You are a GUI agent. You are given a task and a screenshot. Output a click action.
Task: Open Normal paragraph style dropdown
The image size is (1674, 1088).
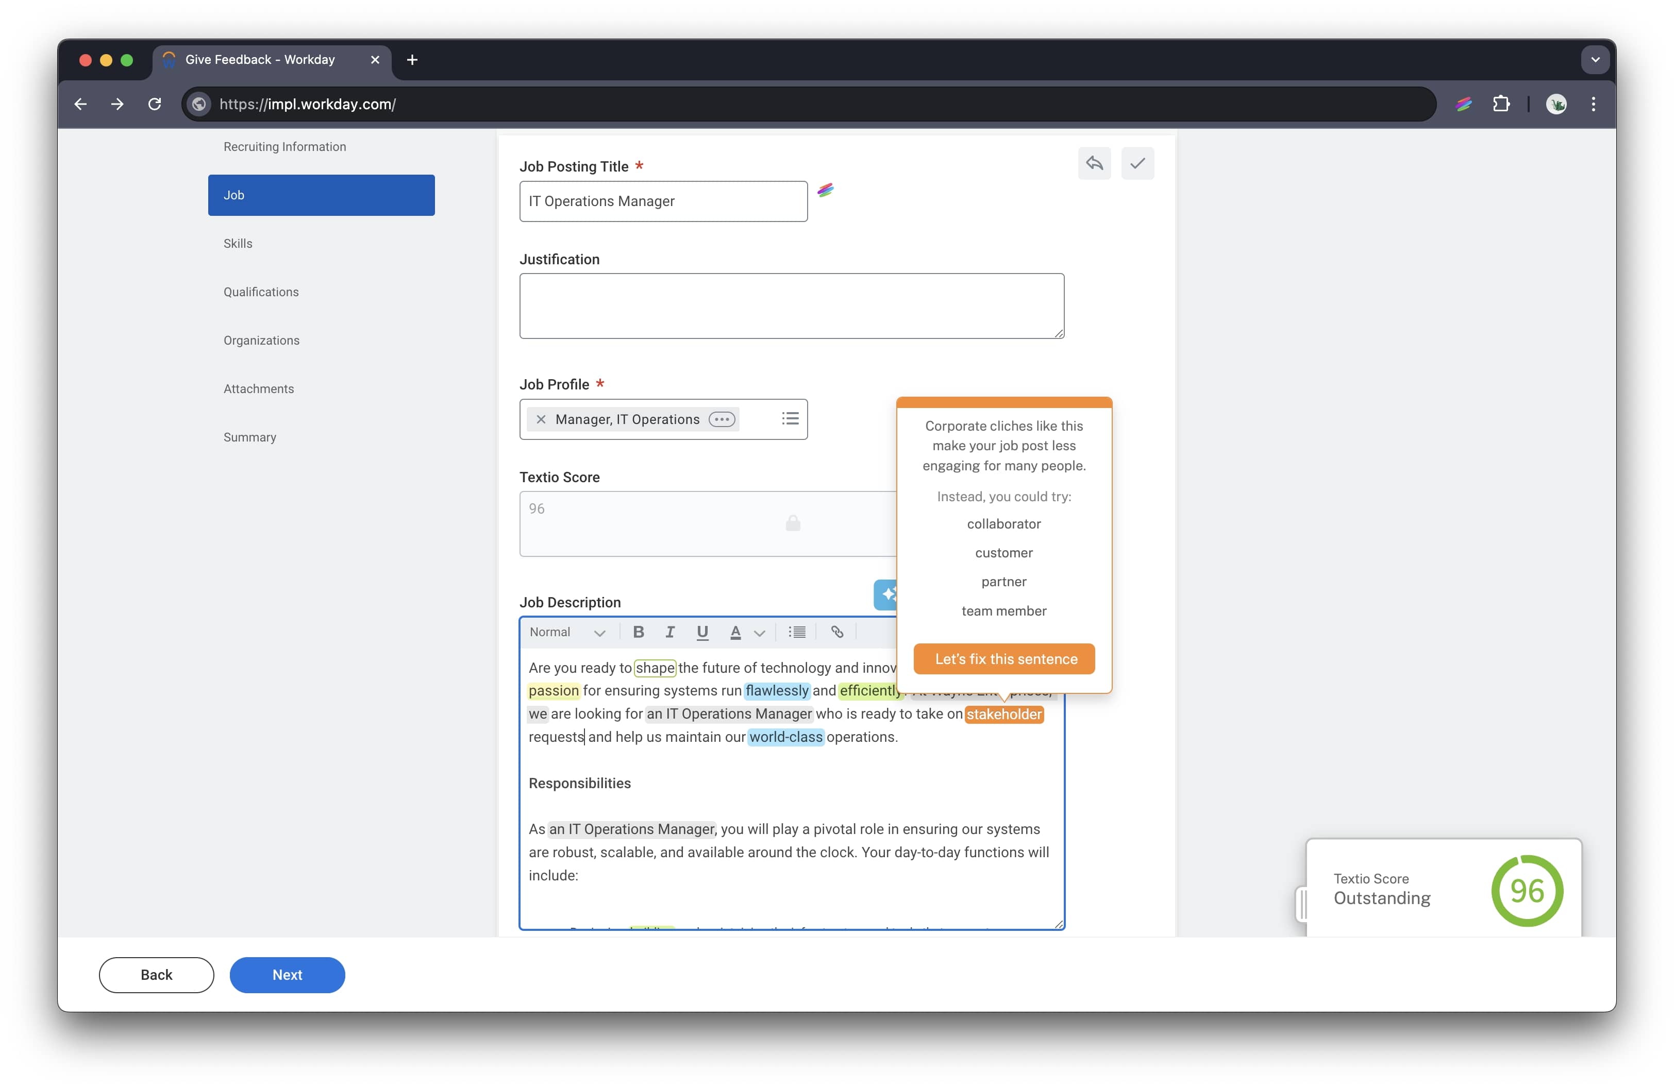tap(566, 632)
